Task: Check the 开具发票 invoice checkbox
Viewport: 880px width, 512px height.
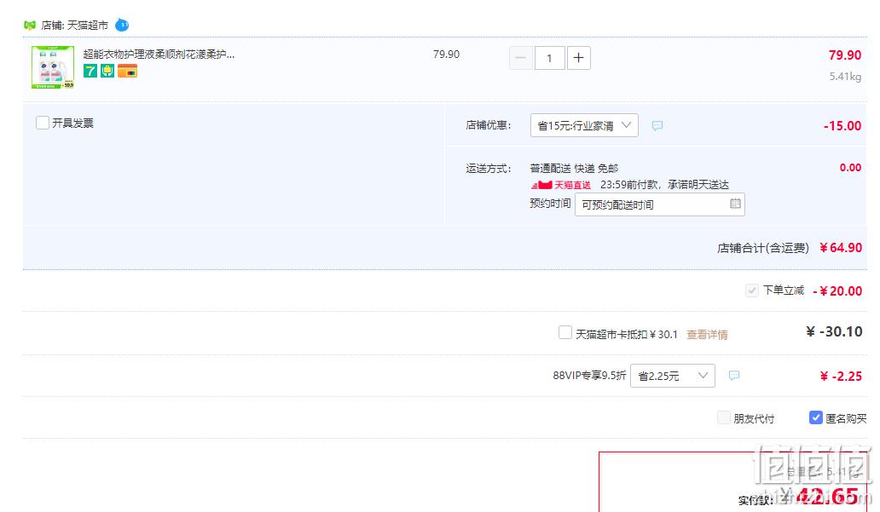Action: pyautogui.click(x=42, y=123)
